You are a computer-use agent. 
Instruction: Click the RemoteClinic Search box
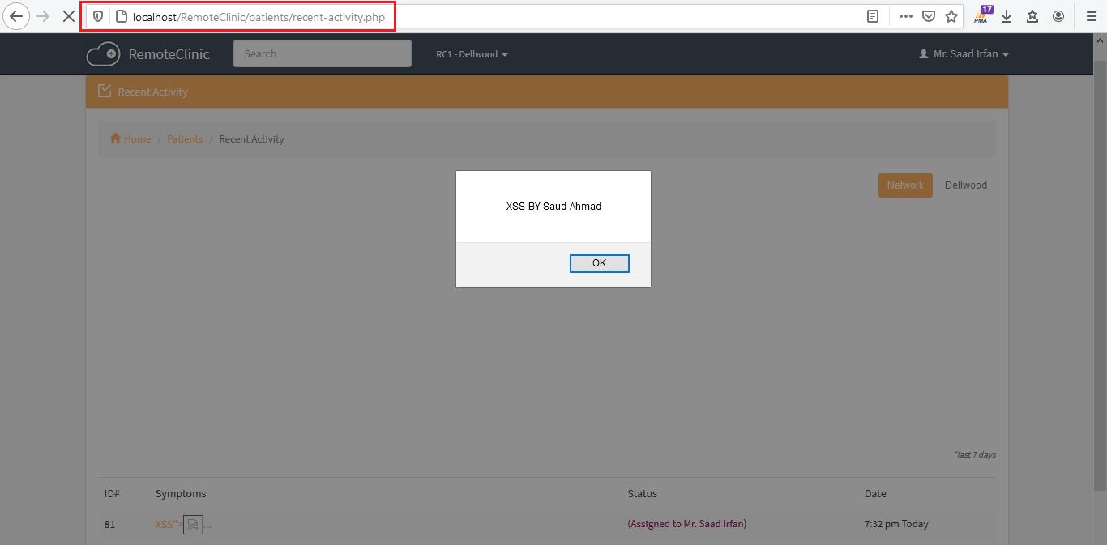(323, 53)
